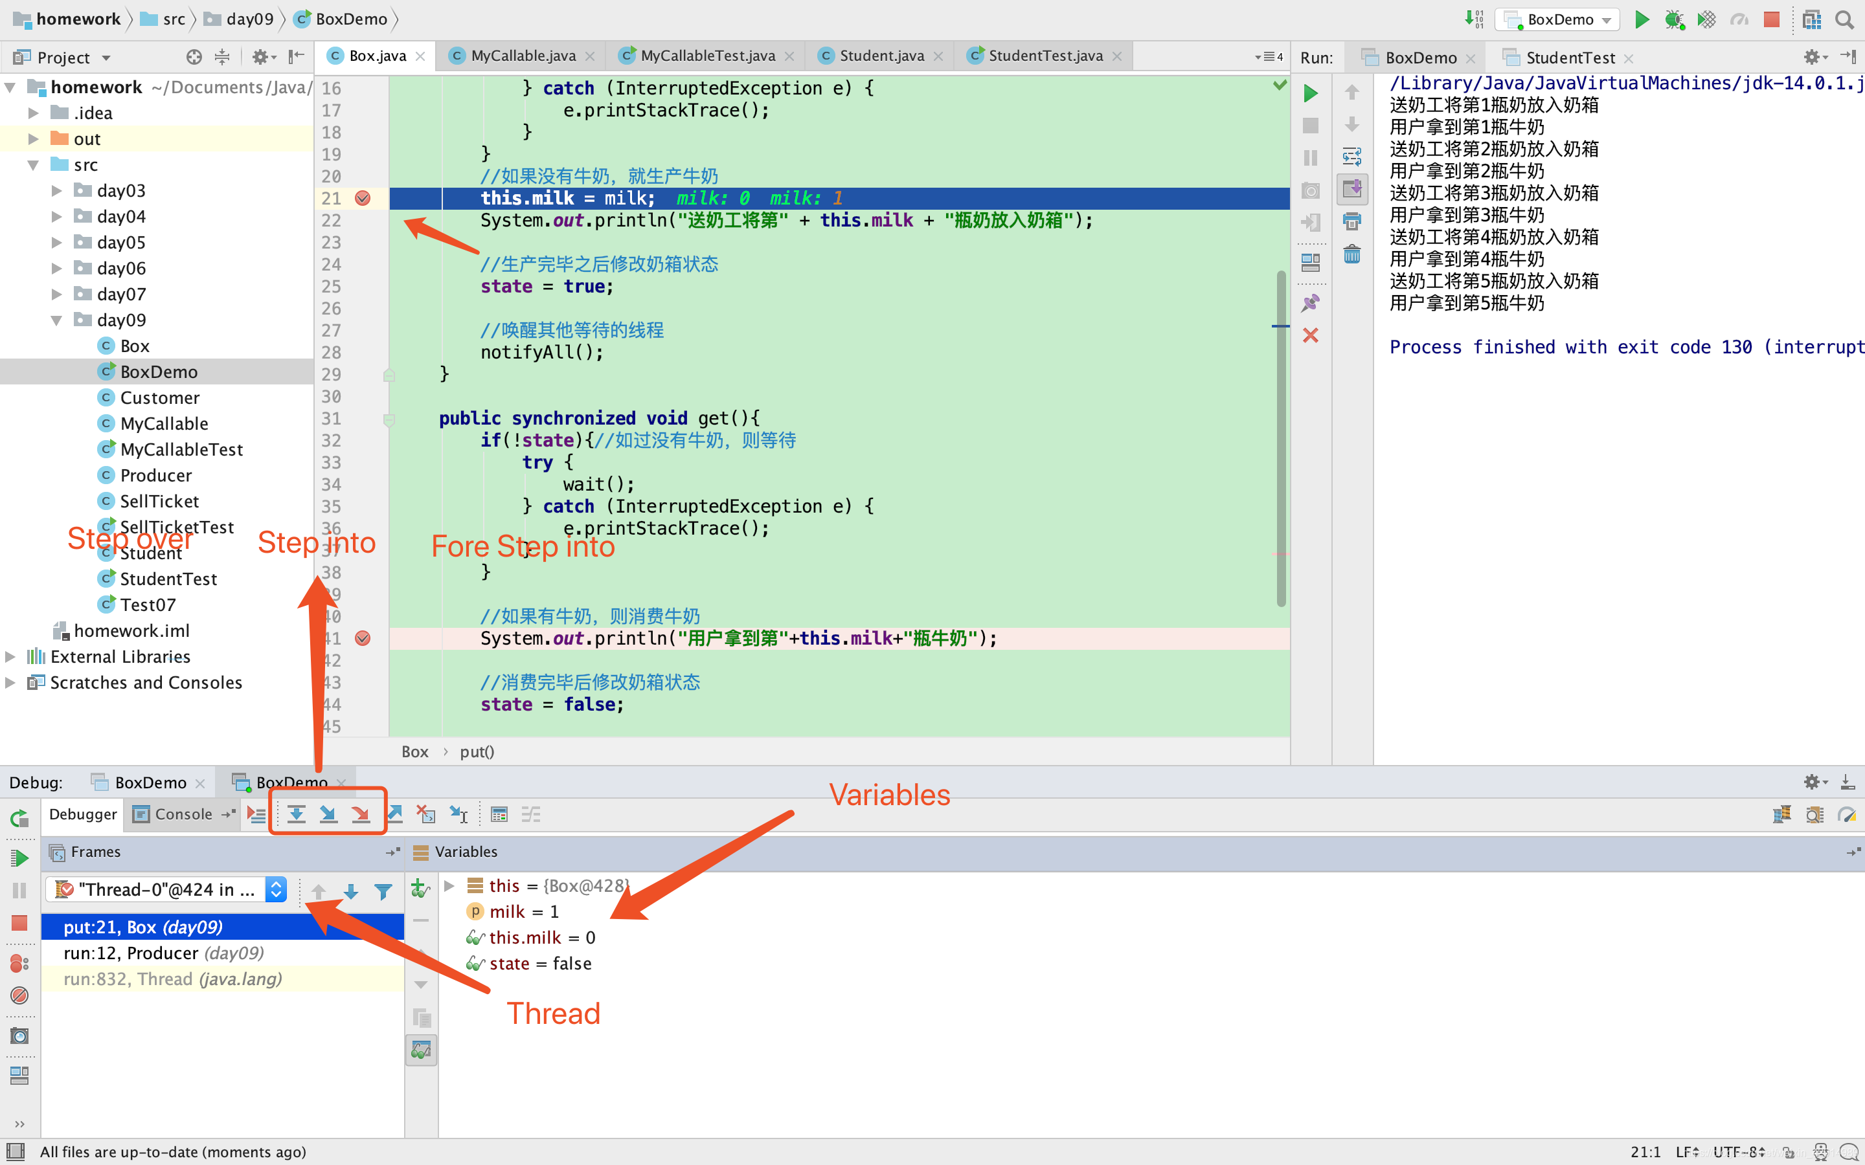Switch to StudentTest.java editor tab
The width and height of the screenshot is (1865, 1165).
[x=1045, y=56]
